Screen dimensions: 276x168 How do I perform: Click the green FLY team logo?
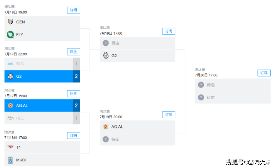tap(10, 34)
